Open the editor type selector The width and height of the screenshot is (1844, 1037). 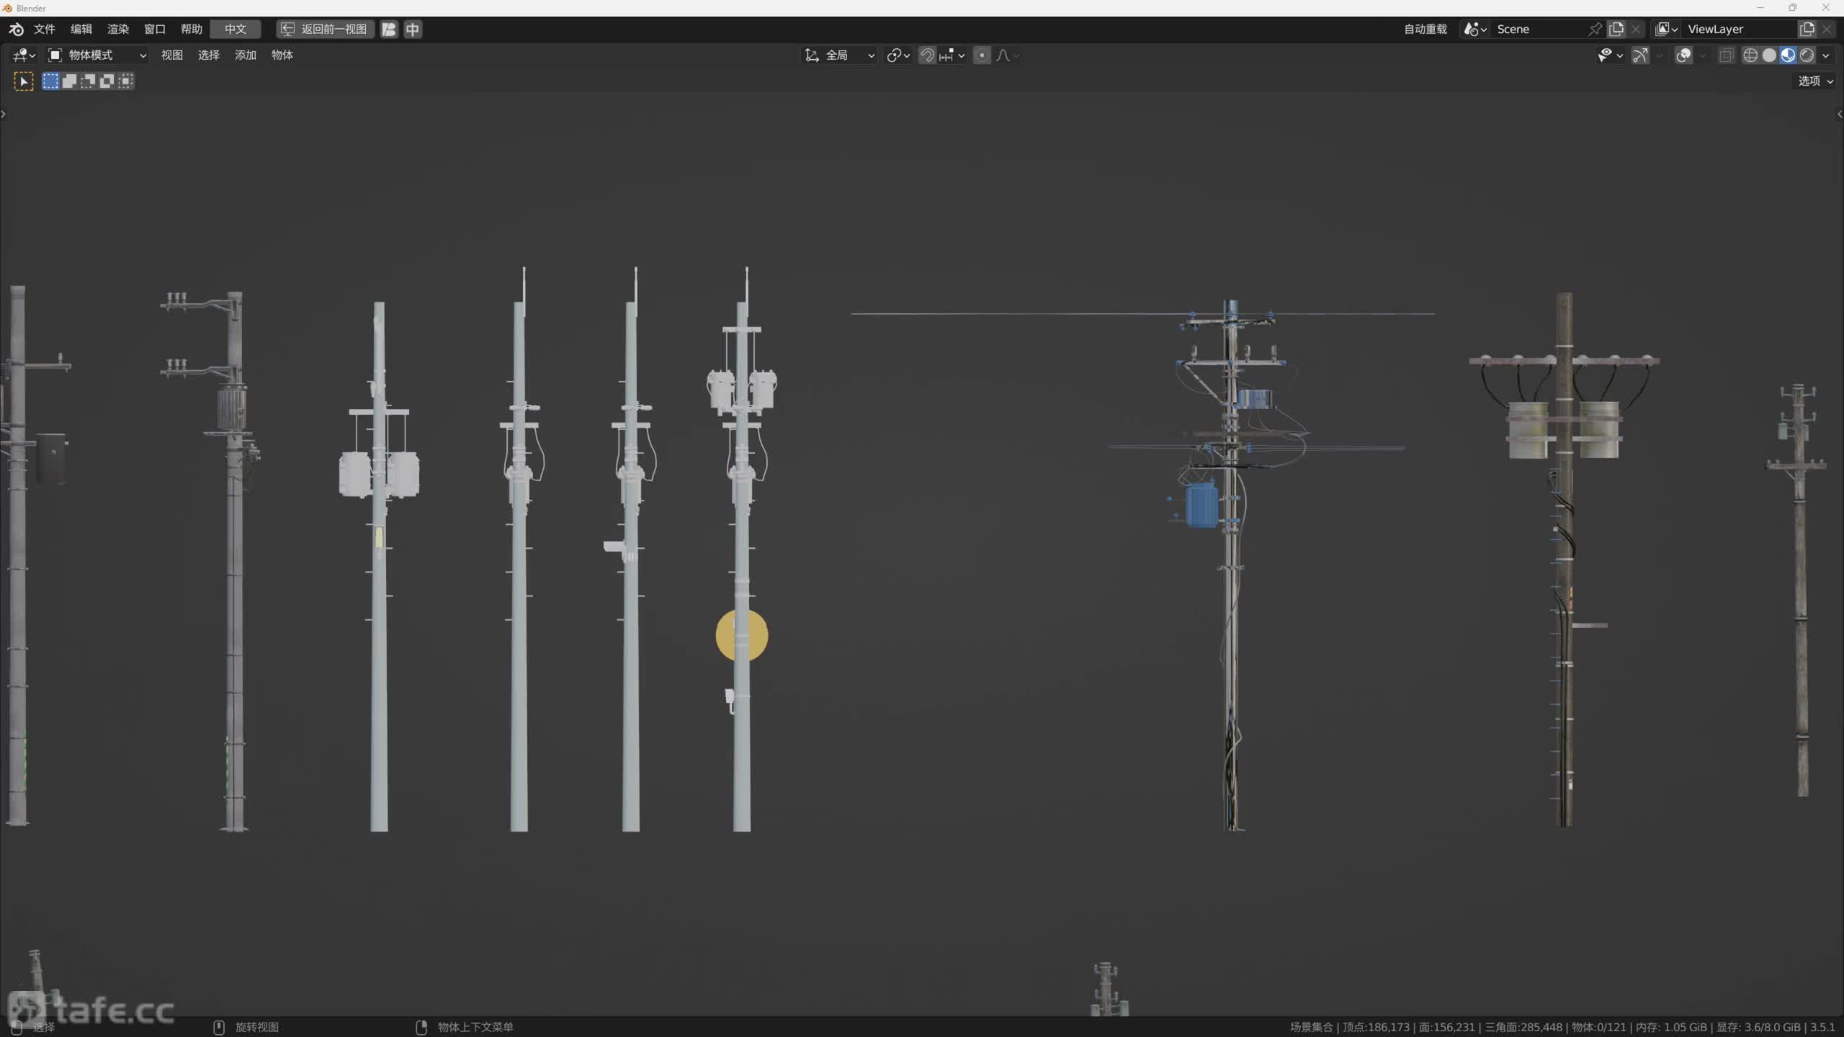coord(24,55)
